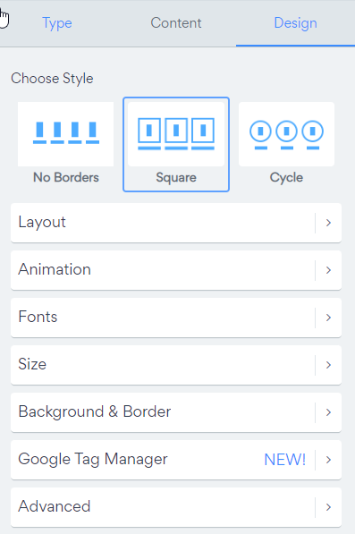This screenshot has height=534, width=355.
Task: Open Google Tag Manager settings
Action: tap(176, 460)
